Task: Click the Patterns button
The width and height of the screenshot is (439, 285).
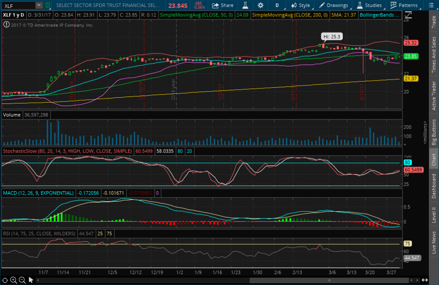Action: click(x=404, y=5)
